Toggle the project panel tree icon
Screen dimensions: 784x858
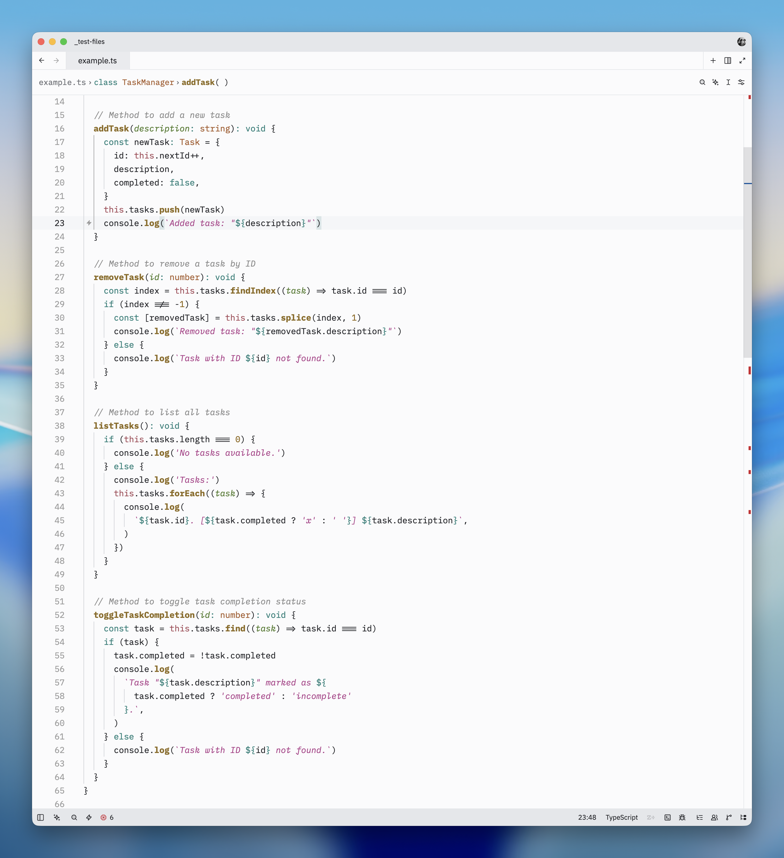(x=743, y=817)
